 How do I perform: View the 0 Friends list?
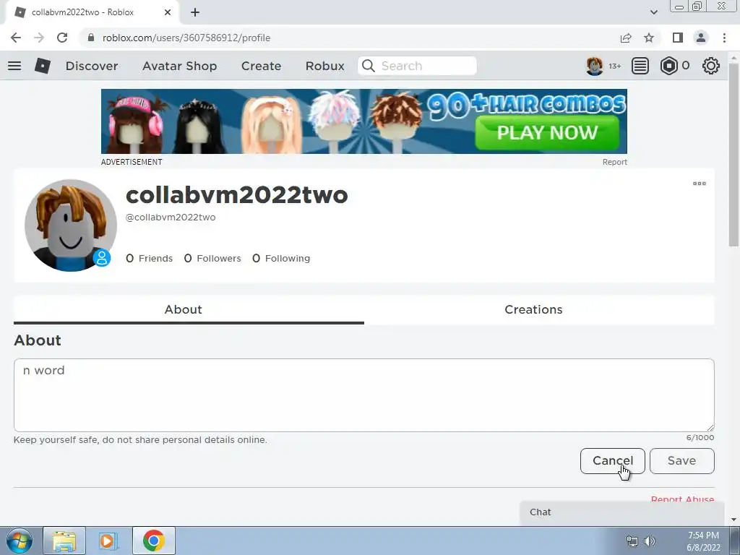click(149, 258)
